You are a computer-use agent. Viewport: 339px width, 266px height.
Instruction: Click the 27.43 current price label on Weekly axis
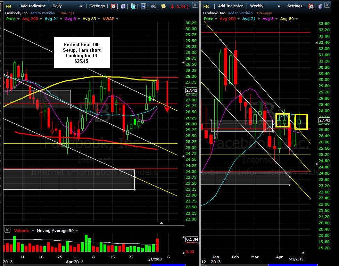[324, 120]
